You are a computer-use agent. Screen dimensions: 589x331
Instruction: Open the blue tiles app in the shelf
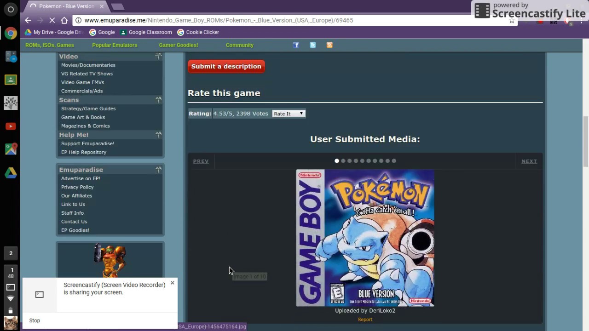coord(11,57)
